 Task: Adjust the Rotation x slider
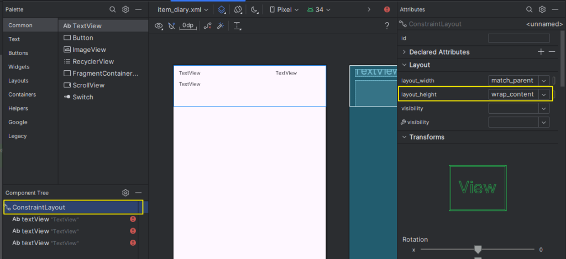(478, 249)
